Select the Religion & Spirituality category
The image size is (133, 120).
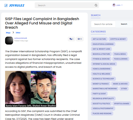103,99
